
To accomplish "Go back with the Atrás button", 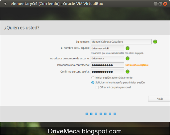I will point(159,99).
